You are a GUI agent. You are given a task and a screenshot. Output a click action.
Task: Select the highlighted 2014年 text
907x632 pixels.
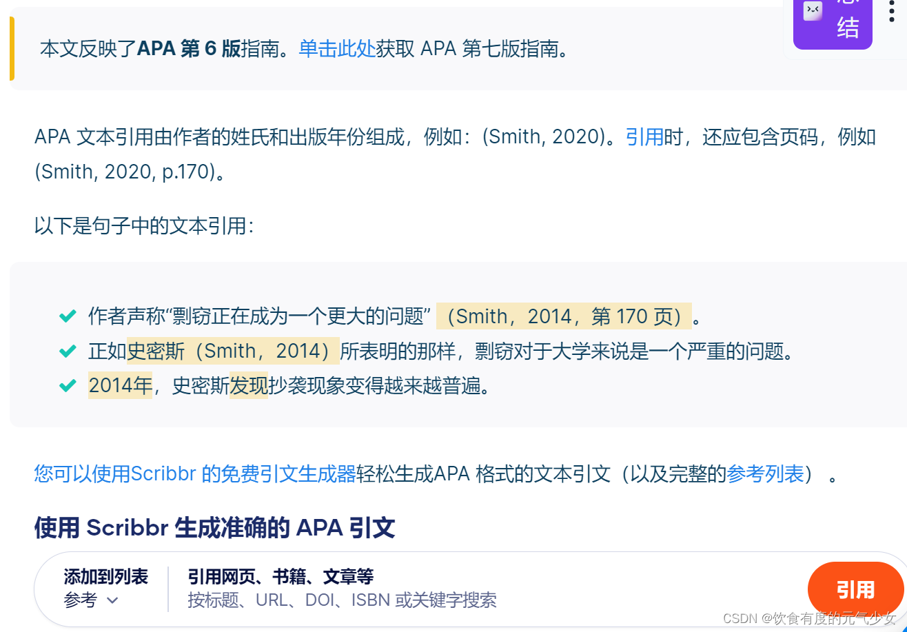[120, 385]
